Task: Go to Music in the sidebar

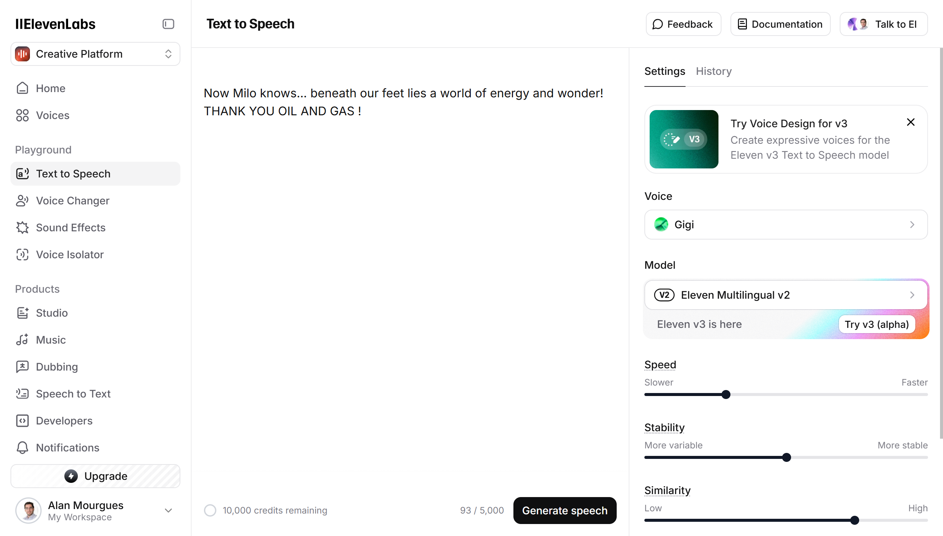Action: click(x=22, y=340)
